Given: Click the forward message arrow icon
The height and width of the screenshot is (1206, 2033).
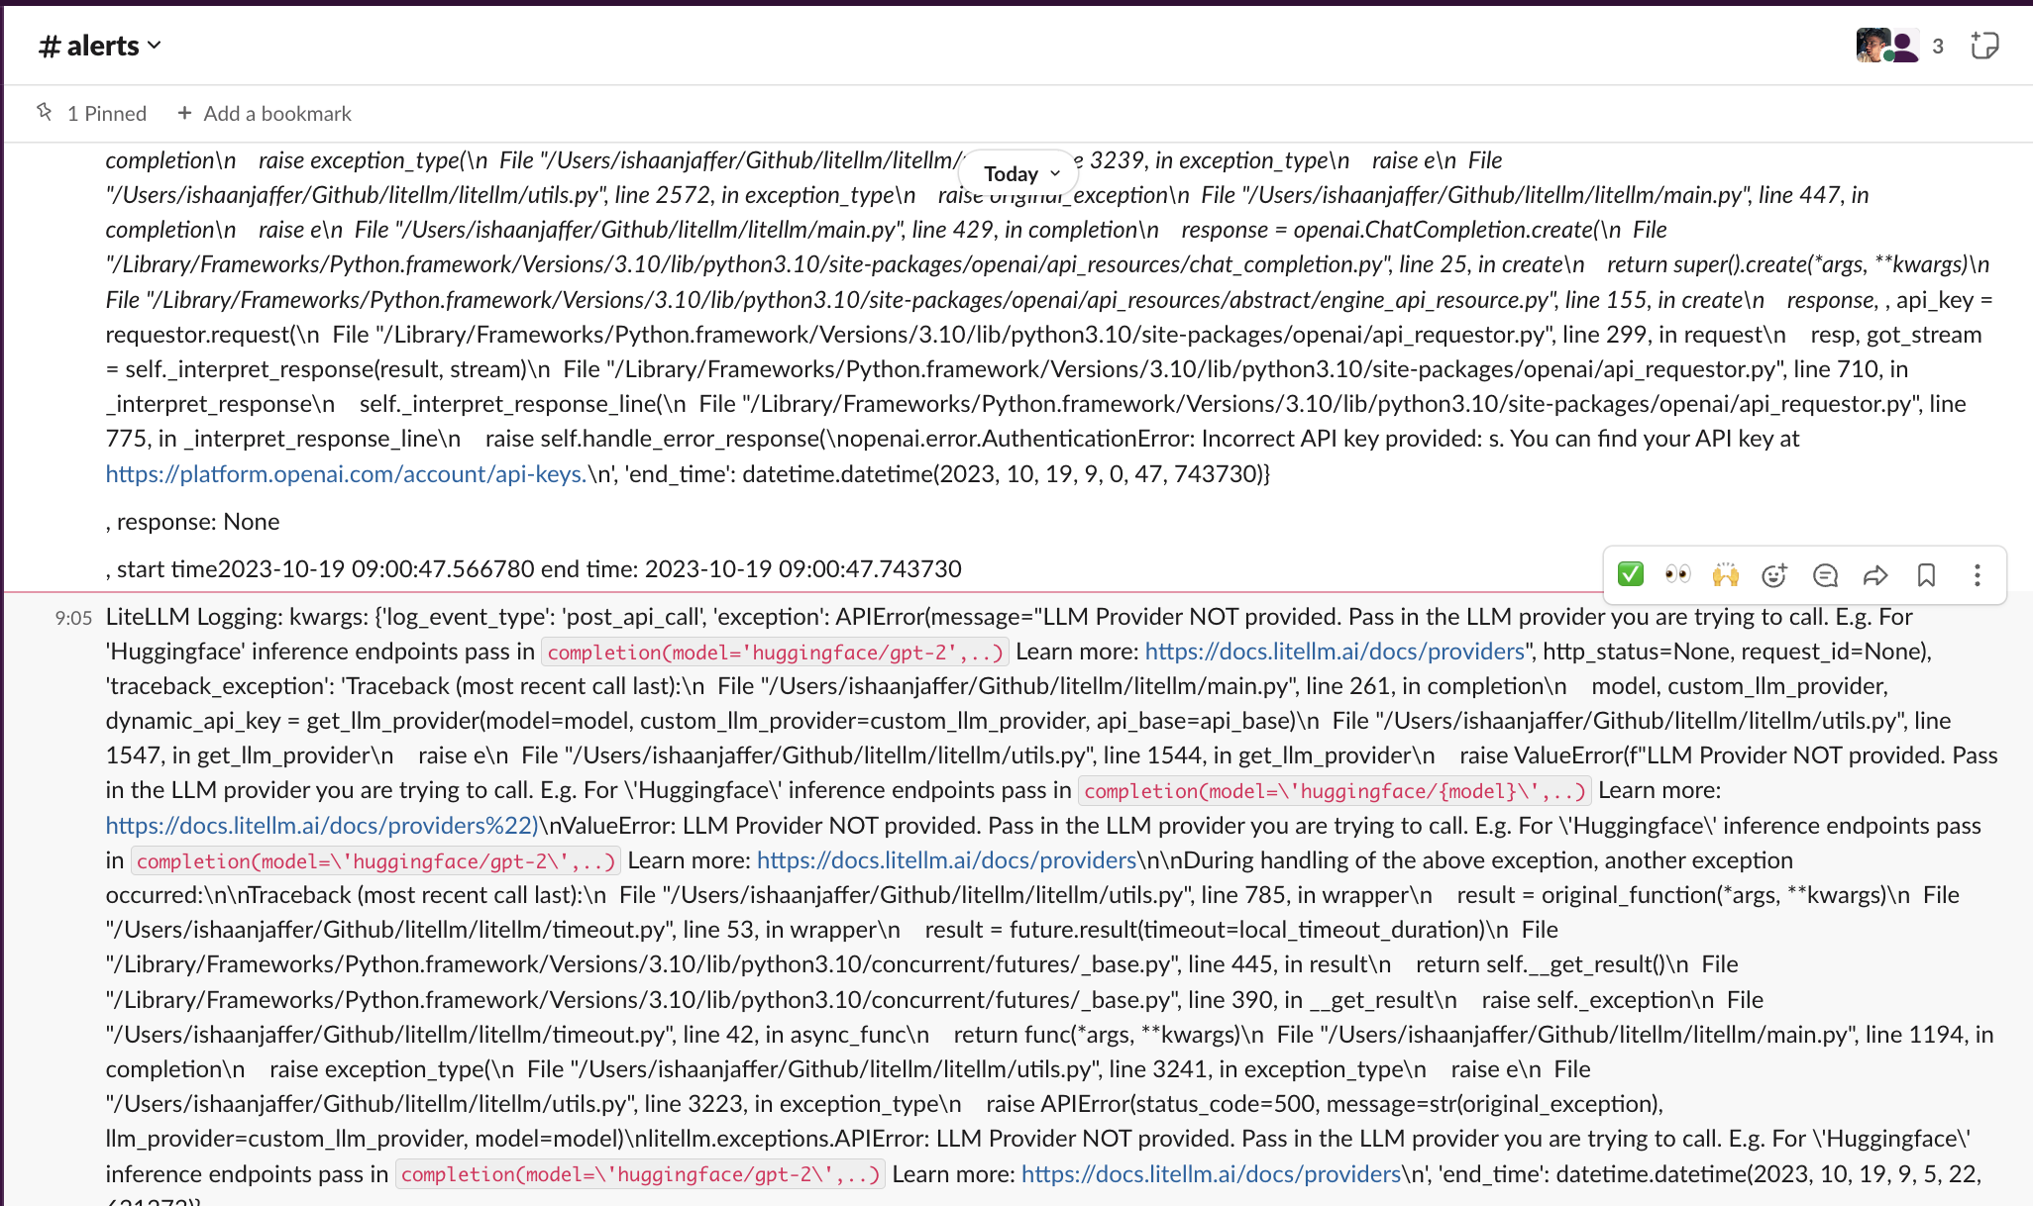Looking at the screenshot, I should tap(1875, 575).
